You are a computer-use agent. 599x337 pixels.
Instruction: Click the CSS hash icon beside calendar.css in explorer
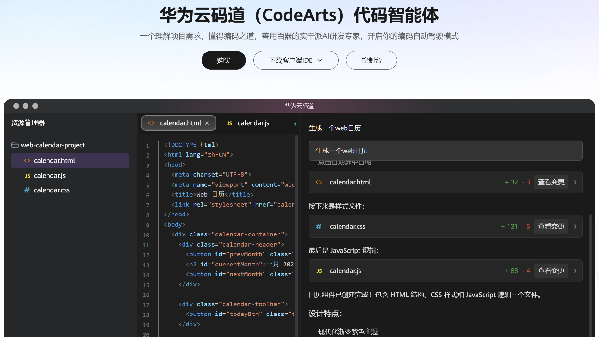pos(27,190)
